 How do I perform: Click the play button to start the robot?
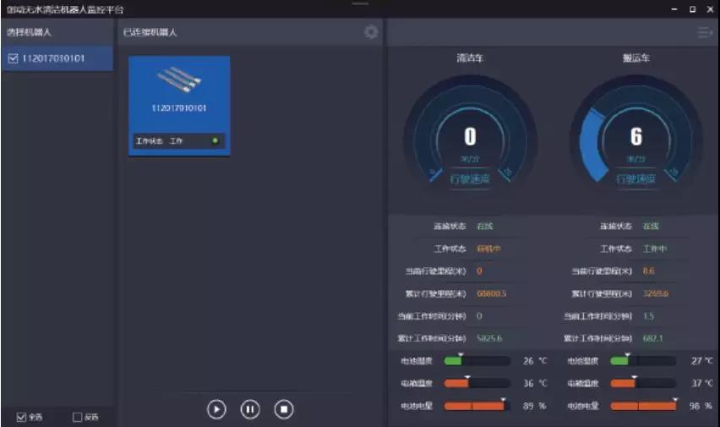(x=216, y=409)
